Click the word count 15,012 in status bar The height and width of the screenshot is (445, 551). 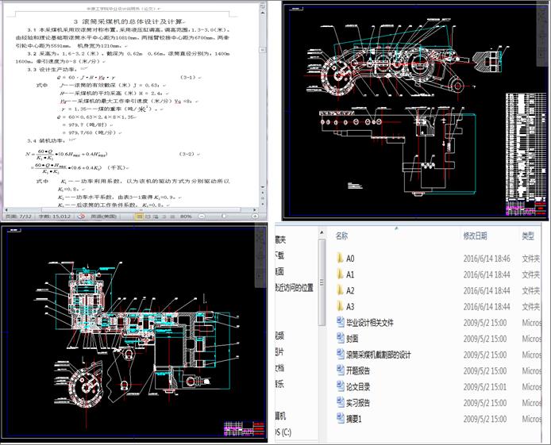(x=54, y=217)
